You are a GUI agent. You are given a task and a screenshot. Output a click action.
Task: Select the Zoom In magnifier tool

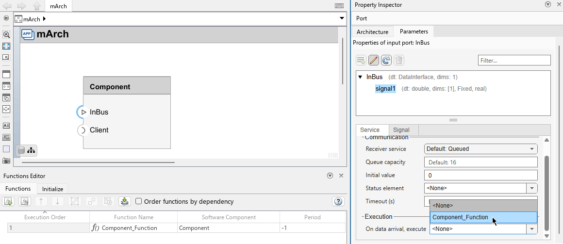point(6,34)
